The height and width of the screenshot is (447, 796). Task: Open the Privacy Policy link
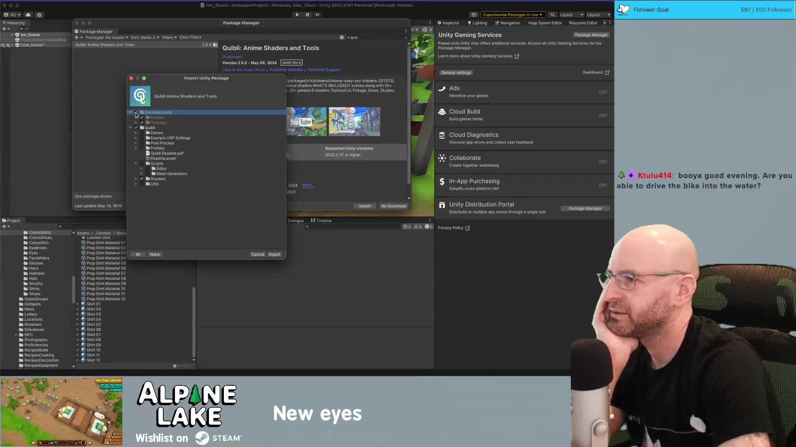[x=454, y=228]
